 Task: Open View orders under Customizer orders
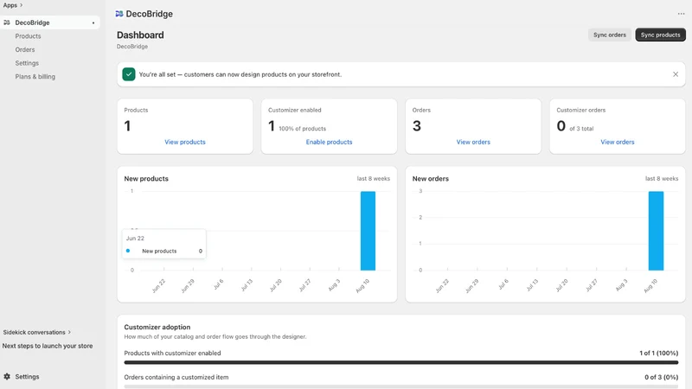pos(617,142)
